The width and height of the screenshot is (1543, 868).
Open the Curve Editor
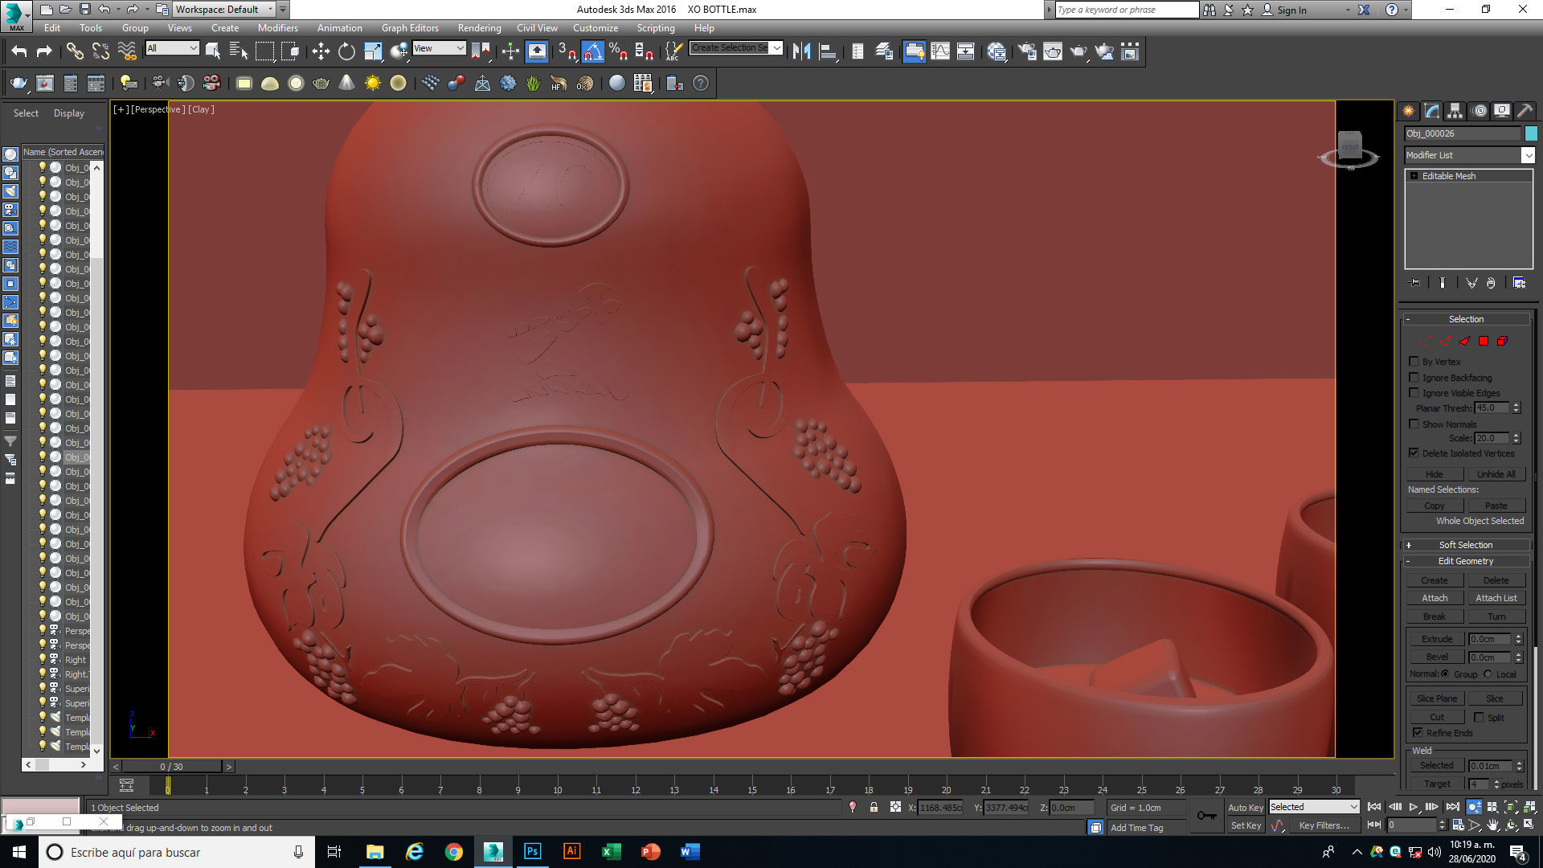[x=939, y=52]
